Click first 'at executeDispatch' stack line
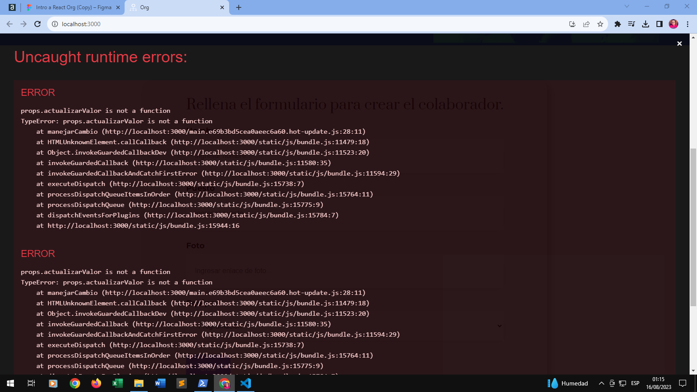This screenshot has width=697, height=392. pos(170,184)
